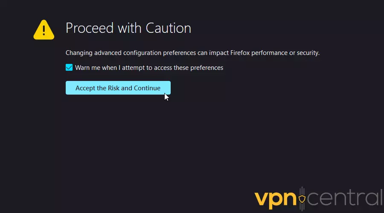Click the orange "vpn" watermark text

pos(274,199)
